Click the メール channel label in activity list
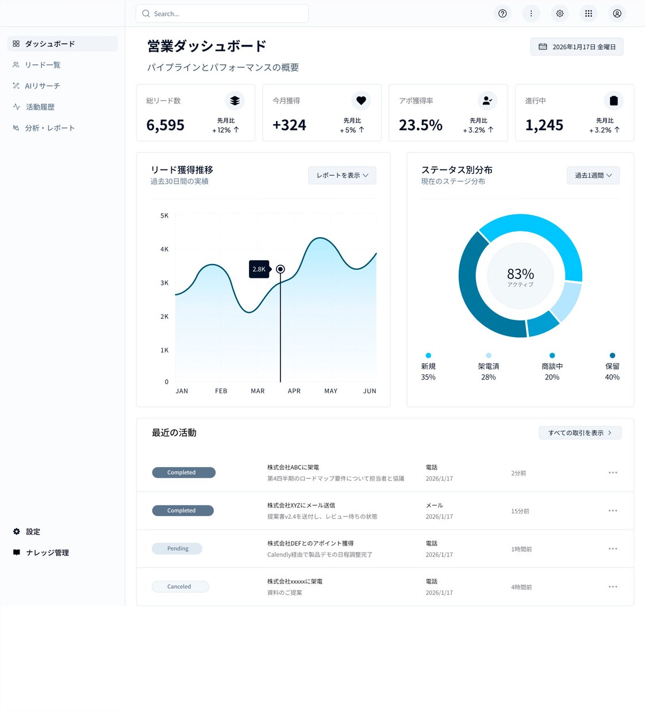 435,505
